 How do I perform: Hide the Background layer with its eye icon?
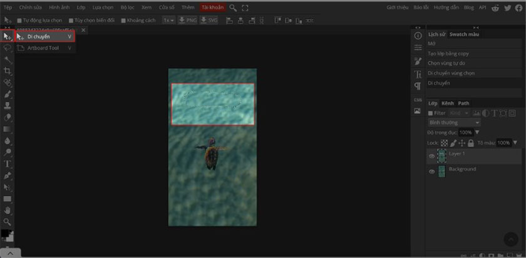tap(431, 172)
